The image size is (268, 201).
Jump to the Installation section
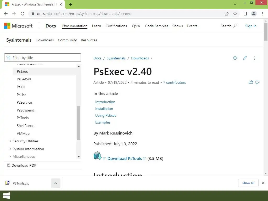point(104,109)
